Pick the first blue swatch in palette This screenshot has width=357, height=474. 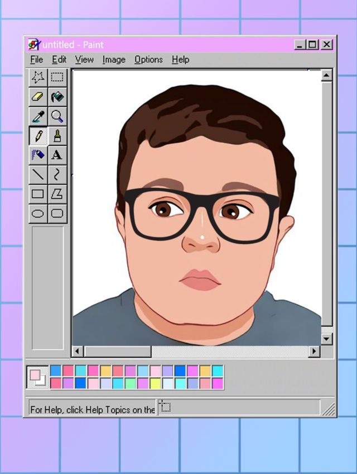click(56, 371)
